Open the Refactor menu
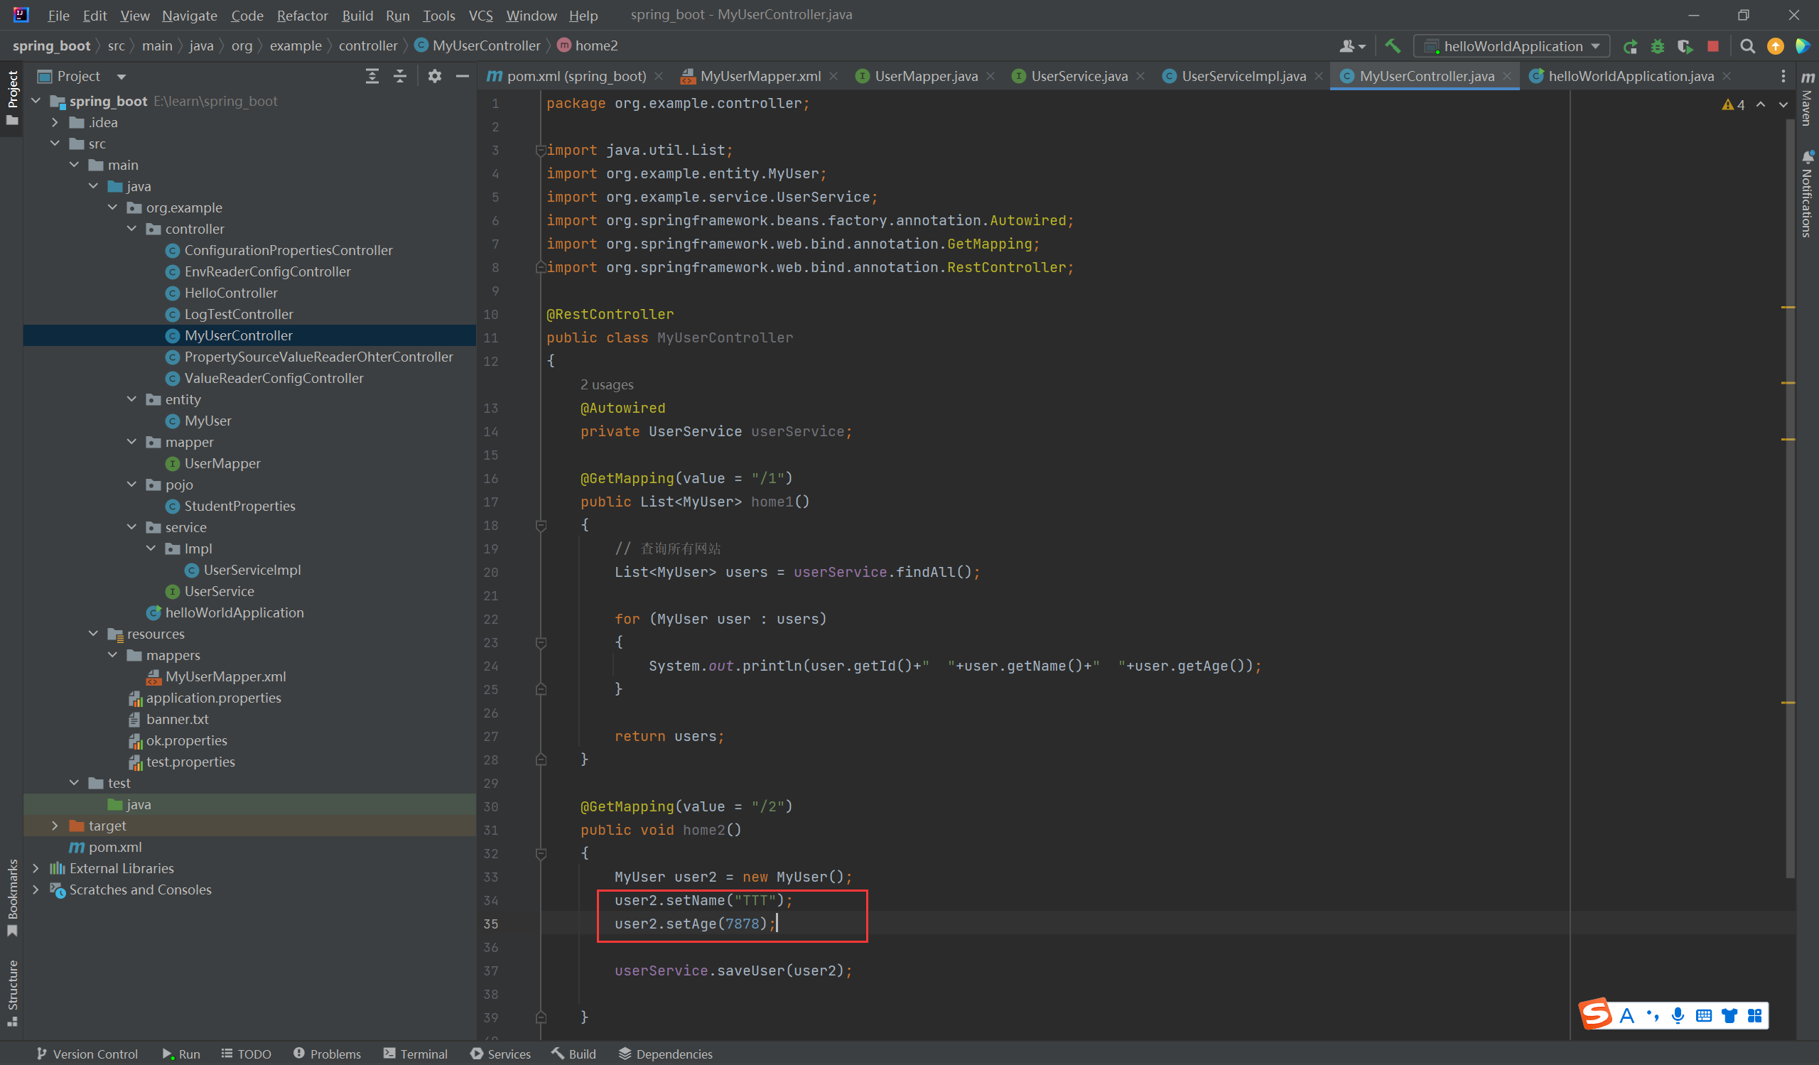 click(302, 15)
